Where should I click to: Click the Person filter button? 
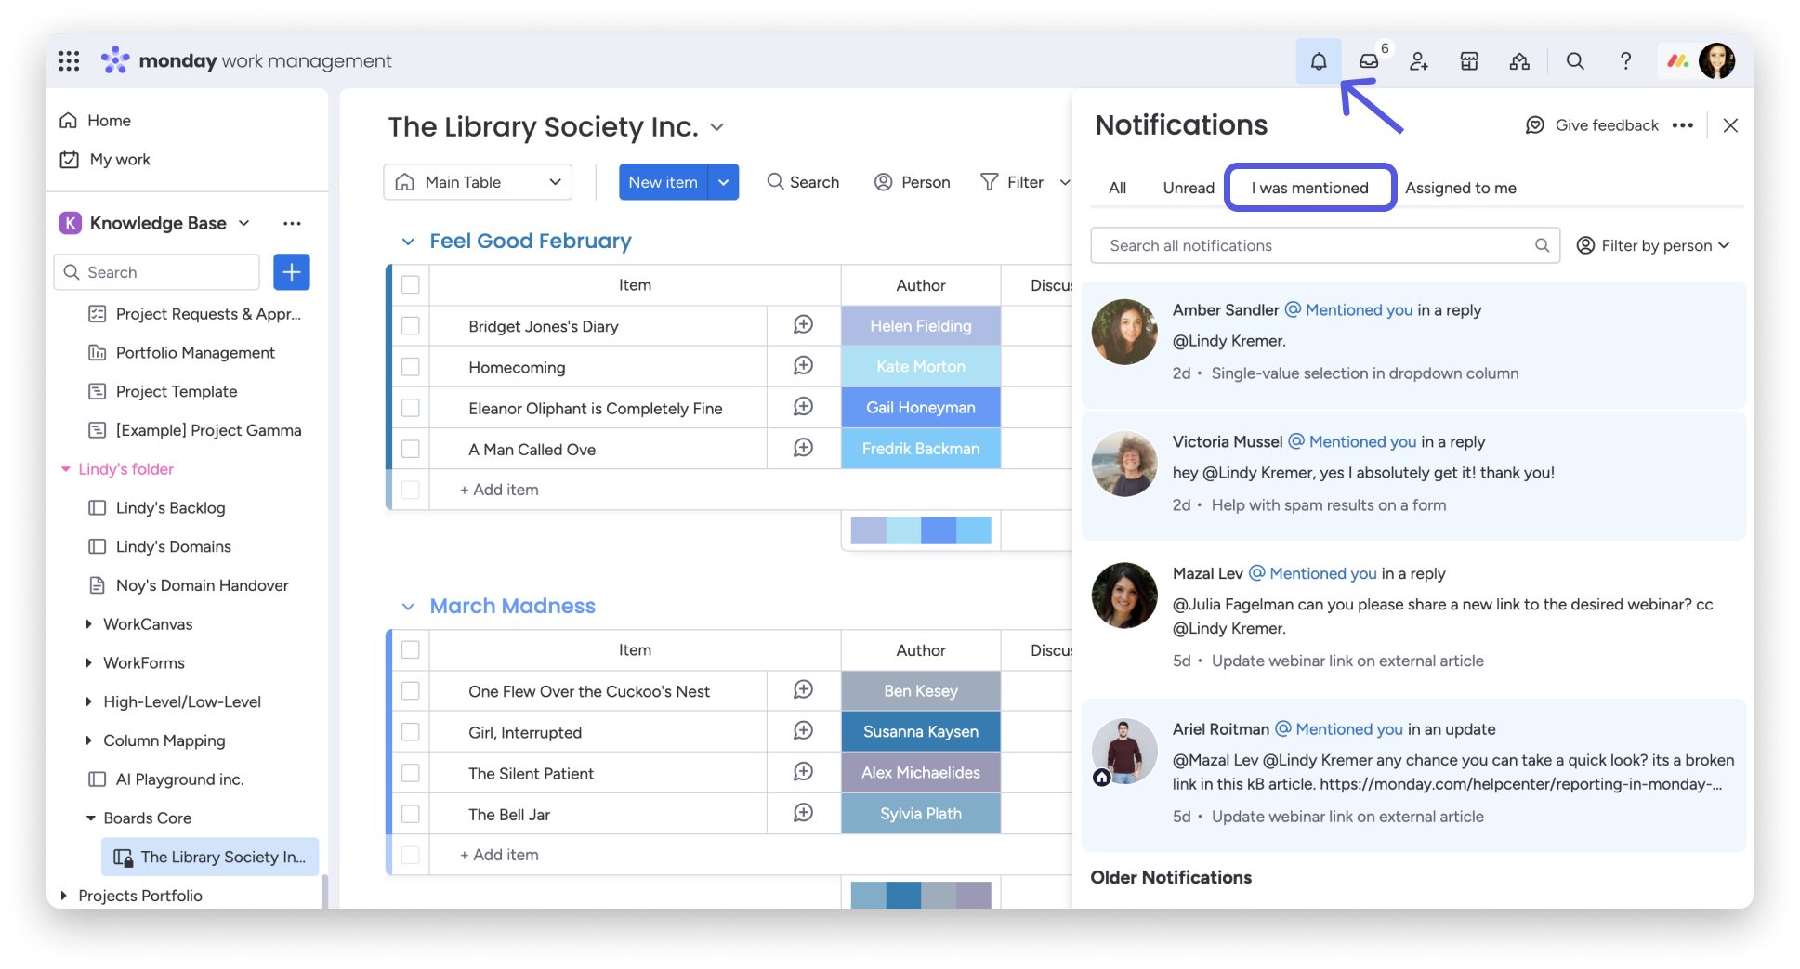pyautogui.click(x=913, y=182)
